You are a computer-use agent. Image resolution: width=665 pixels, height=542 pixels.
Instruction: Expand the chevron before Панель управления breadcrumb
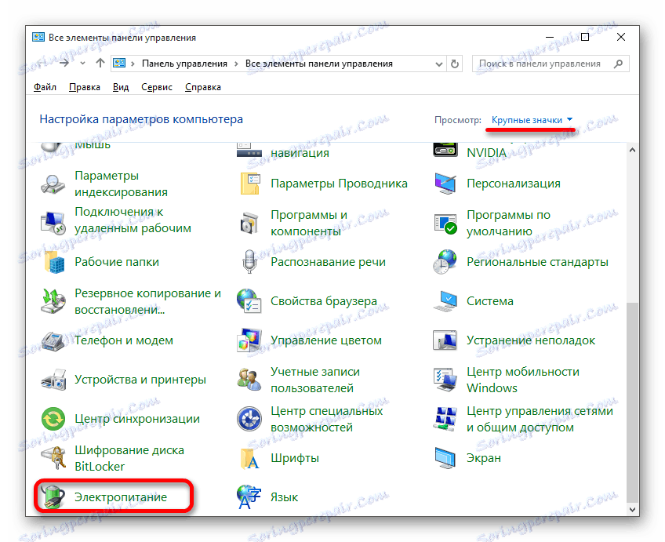133,64
